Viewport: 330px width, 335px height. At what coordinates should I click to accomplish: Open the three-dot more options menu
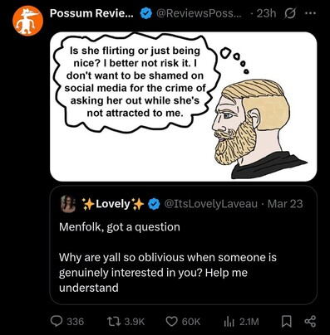click(310, 13)
